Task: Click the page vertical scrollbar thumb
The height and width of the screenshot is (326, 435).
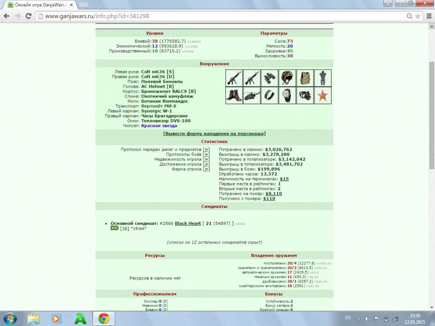Action: point(432,115)
